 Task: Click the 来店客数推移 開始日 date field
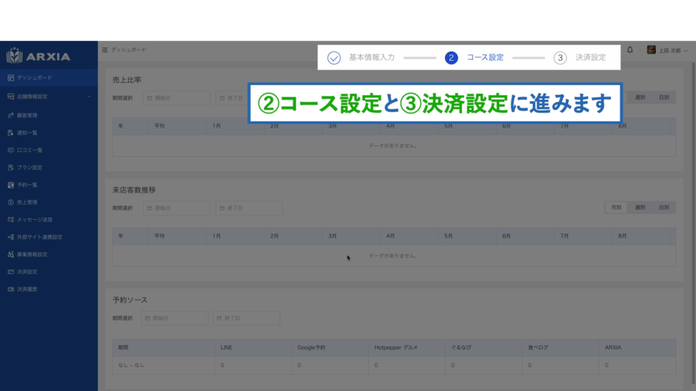pyautogui.click(x=177, y=208)
